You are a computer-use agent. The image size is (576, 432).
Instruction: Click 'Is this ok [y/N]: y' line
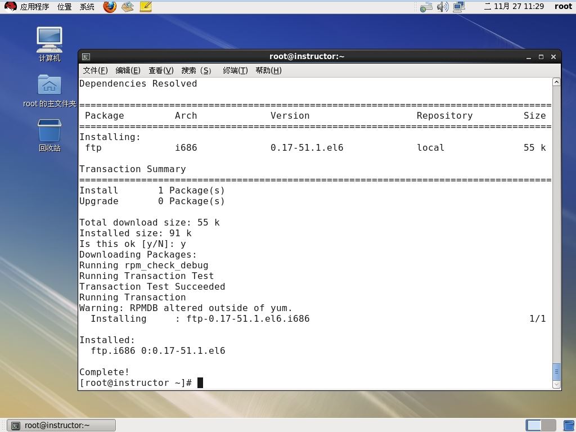click(x=133, y=244)
